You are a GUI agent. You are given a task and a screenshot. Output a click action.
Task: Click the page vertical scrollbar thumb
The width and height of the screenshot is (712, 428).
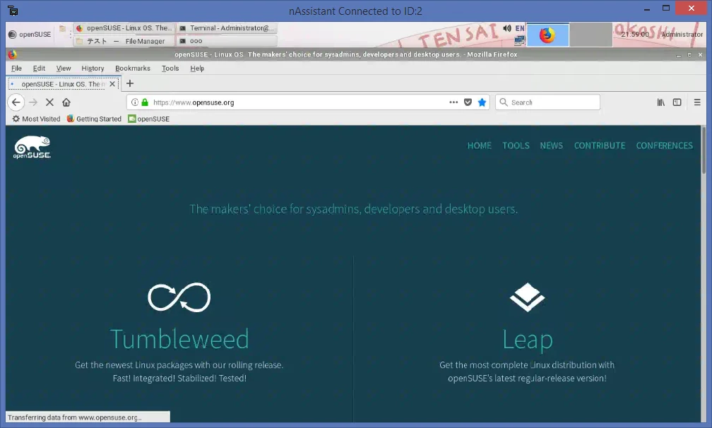click(704, 150)
